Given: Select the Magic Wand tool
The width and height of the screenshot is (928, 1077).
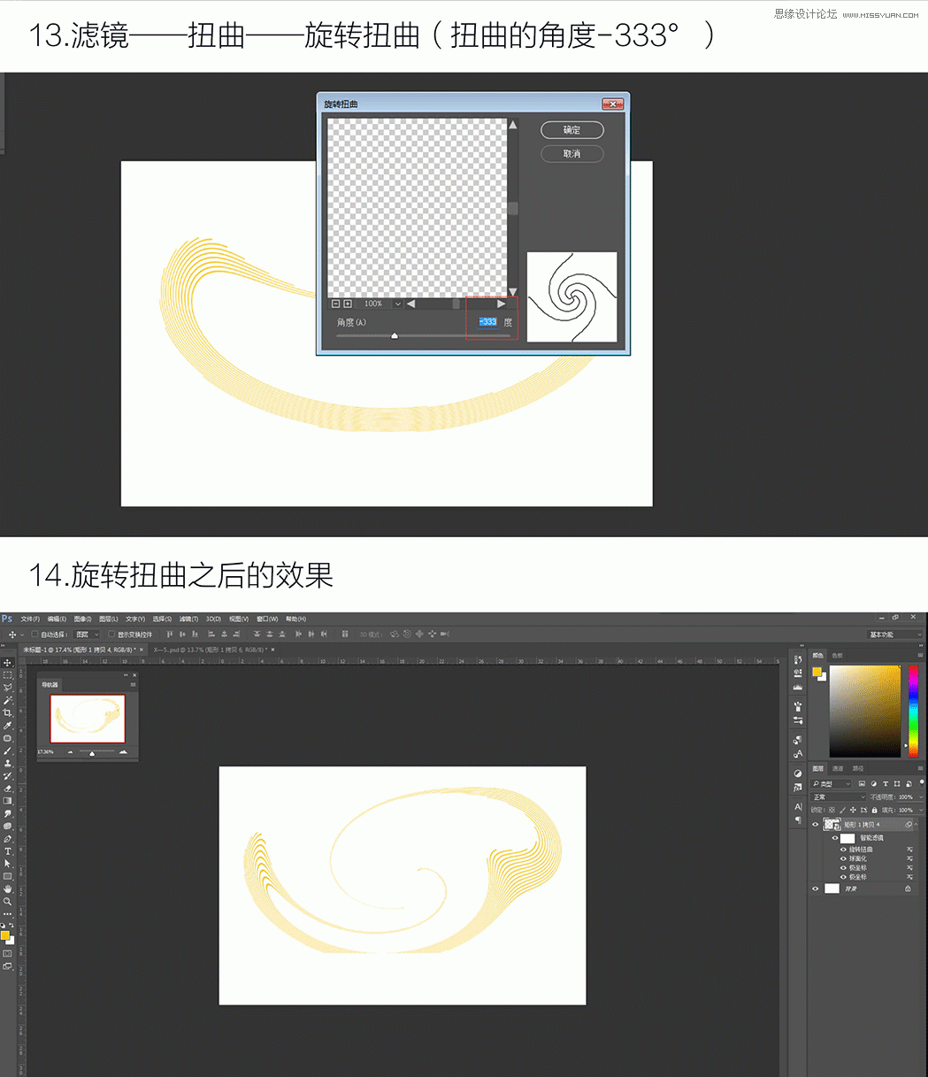Looking at the screenshot, I should pyautogui.click(x=7, y=700).
